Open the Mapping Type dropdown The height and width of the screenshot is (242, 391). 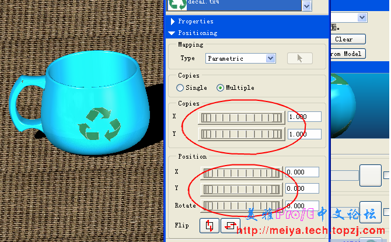[270, 58]
